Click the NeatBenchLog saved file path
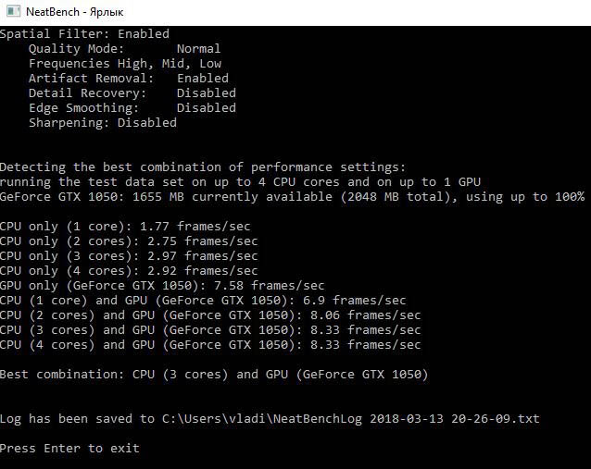Image resolution: width=591 pixels, height=469 pixels. [x=351, y=419]
